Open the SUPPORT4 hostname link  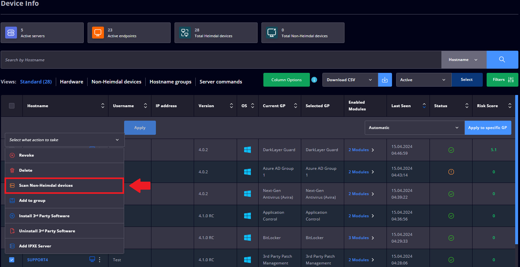coord(38,260)
